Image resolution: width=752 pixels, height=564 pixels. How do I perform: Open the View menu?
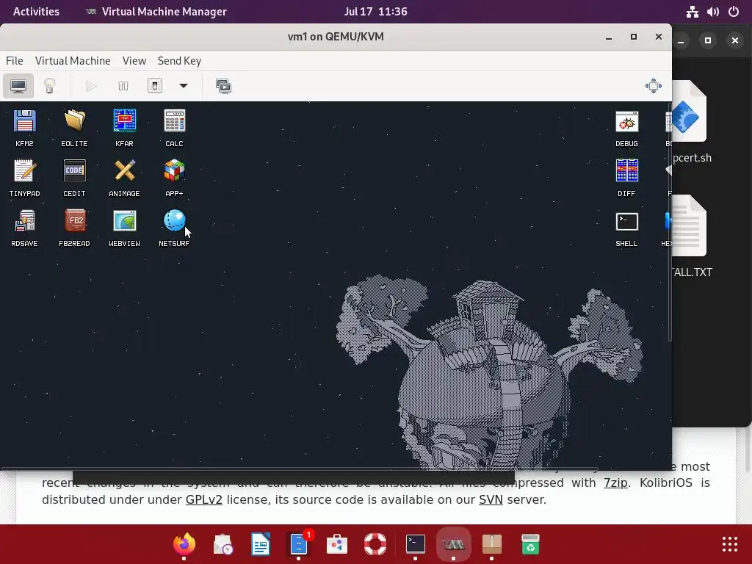point(134,61)
